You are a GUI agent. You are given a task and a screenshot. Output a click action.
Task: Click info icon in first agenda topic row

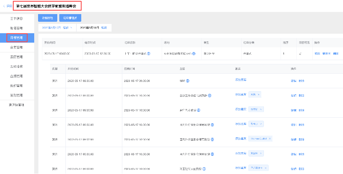pyautogui.click(x=188, y=81)
